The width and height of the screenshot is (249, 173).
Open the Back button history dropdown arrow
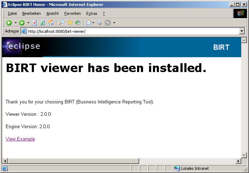pyautogui.click(x=16, y=23)
